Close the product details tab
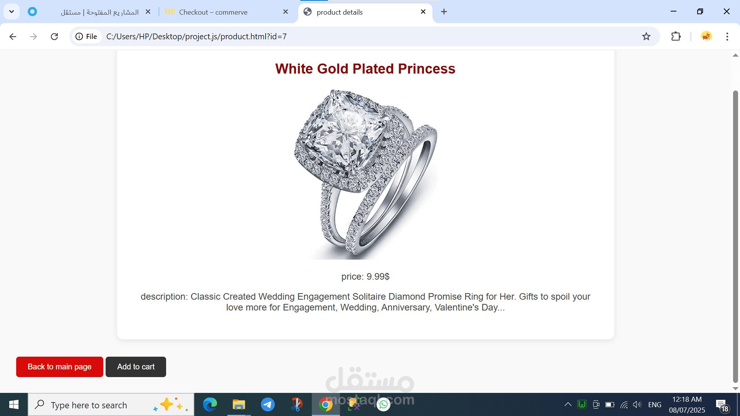 click(423, 12)
